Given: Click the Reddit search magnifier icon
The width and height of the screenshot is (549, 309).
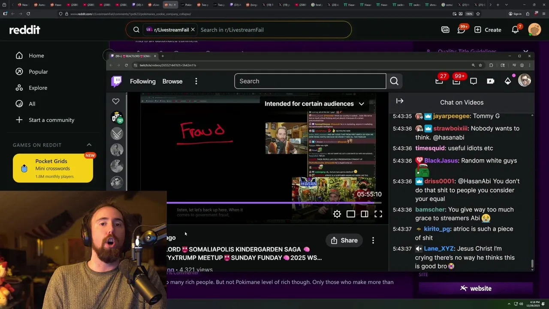Looking at the screenshot, I should point(136,30).
